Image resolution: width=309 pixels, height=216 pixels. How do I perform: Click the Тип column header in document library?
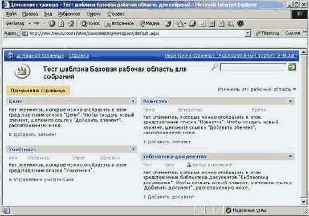147,165
